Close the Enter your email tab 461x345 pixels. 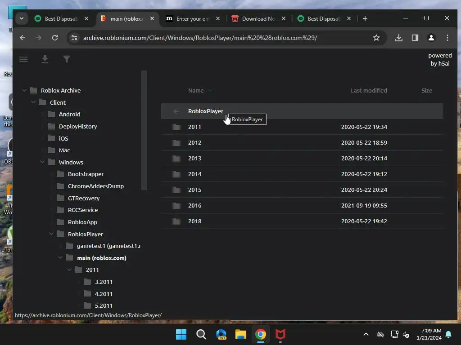pyautogui.click(x=217, y=18)
